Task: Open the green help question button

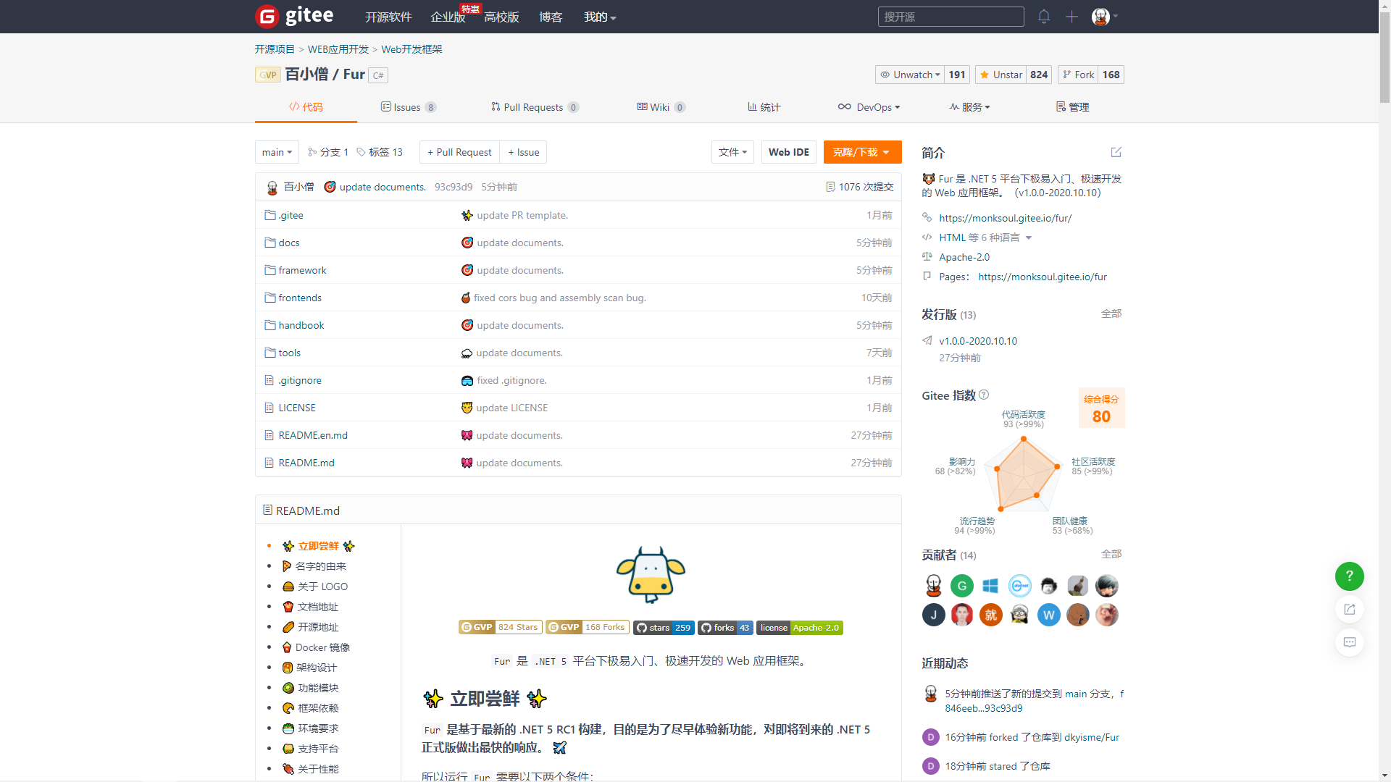Action: click(1349, 576)
